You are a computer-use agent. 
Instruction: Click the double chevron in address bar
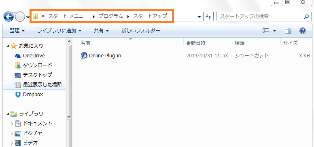pyautogui.click(x=42, y=16)
